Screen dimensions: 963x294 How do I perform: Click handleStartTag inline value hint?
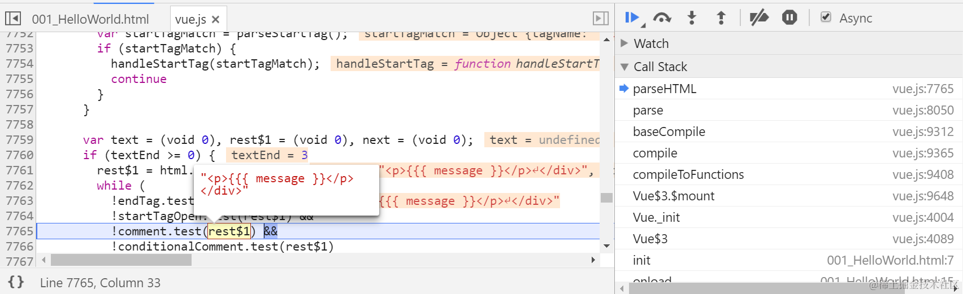point(465,64)
